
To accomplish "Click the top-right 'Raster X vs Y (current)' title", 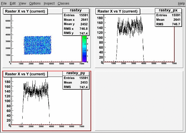I will pyautogui.click(x=117, y=11).
